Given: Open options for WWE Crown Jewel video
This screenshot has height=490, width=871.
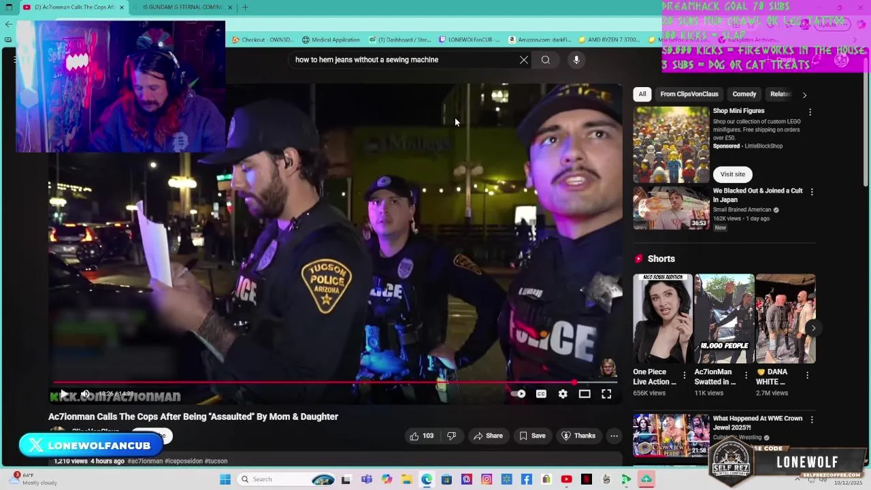Looking at the screenshot, I should pos(811,420).
